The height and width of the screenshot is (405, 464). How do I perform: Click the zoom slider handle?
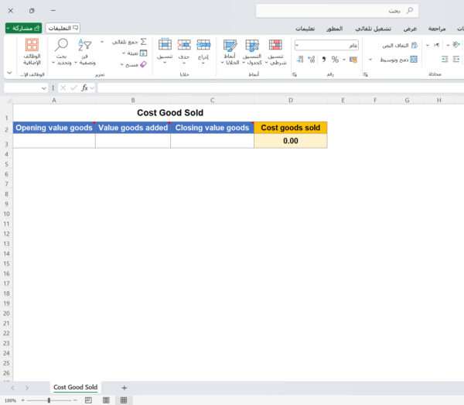(x=49, y=400)
